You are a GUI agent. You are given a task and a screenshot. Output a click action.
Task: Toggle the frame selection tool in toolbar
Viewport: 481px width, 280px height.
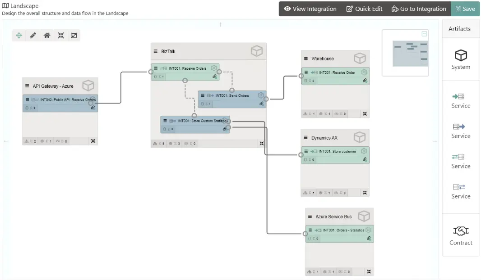74,36
